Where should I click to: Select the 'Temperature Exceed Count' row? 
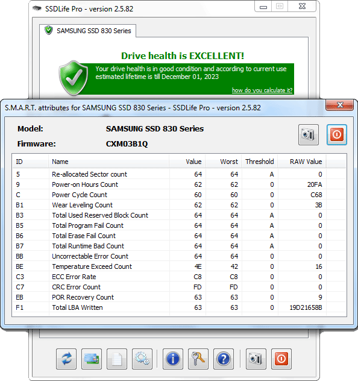pos(179,266)
